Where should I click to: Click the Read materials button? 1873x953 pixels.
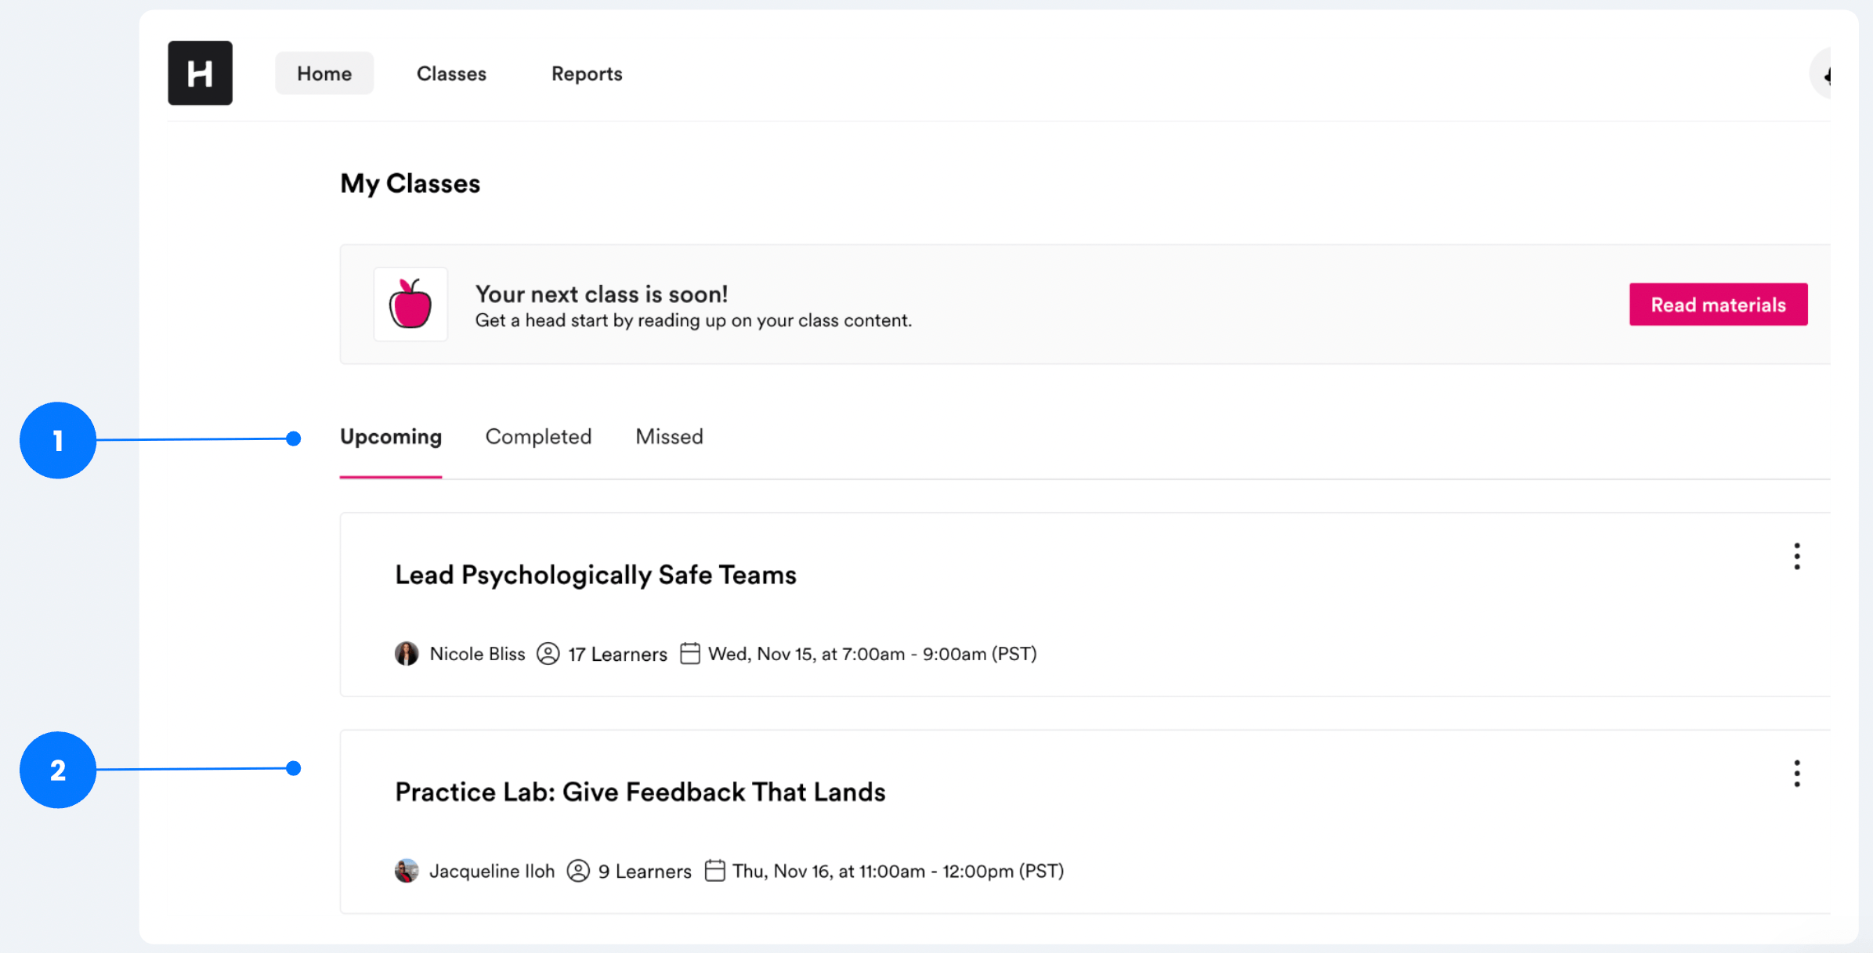pos(1717,305)
